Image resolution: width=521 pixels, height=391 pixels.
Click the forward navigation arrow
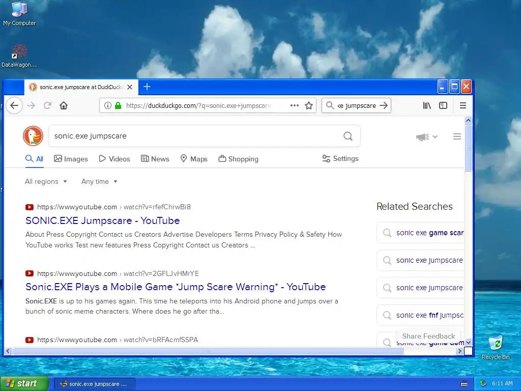tap(31, 105)
